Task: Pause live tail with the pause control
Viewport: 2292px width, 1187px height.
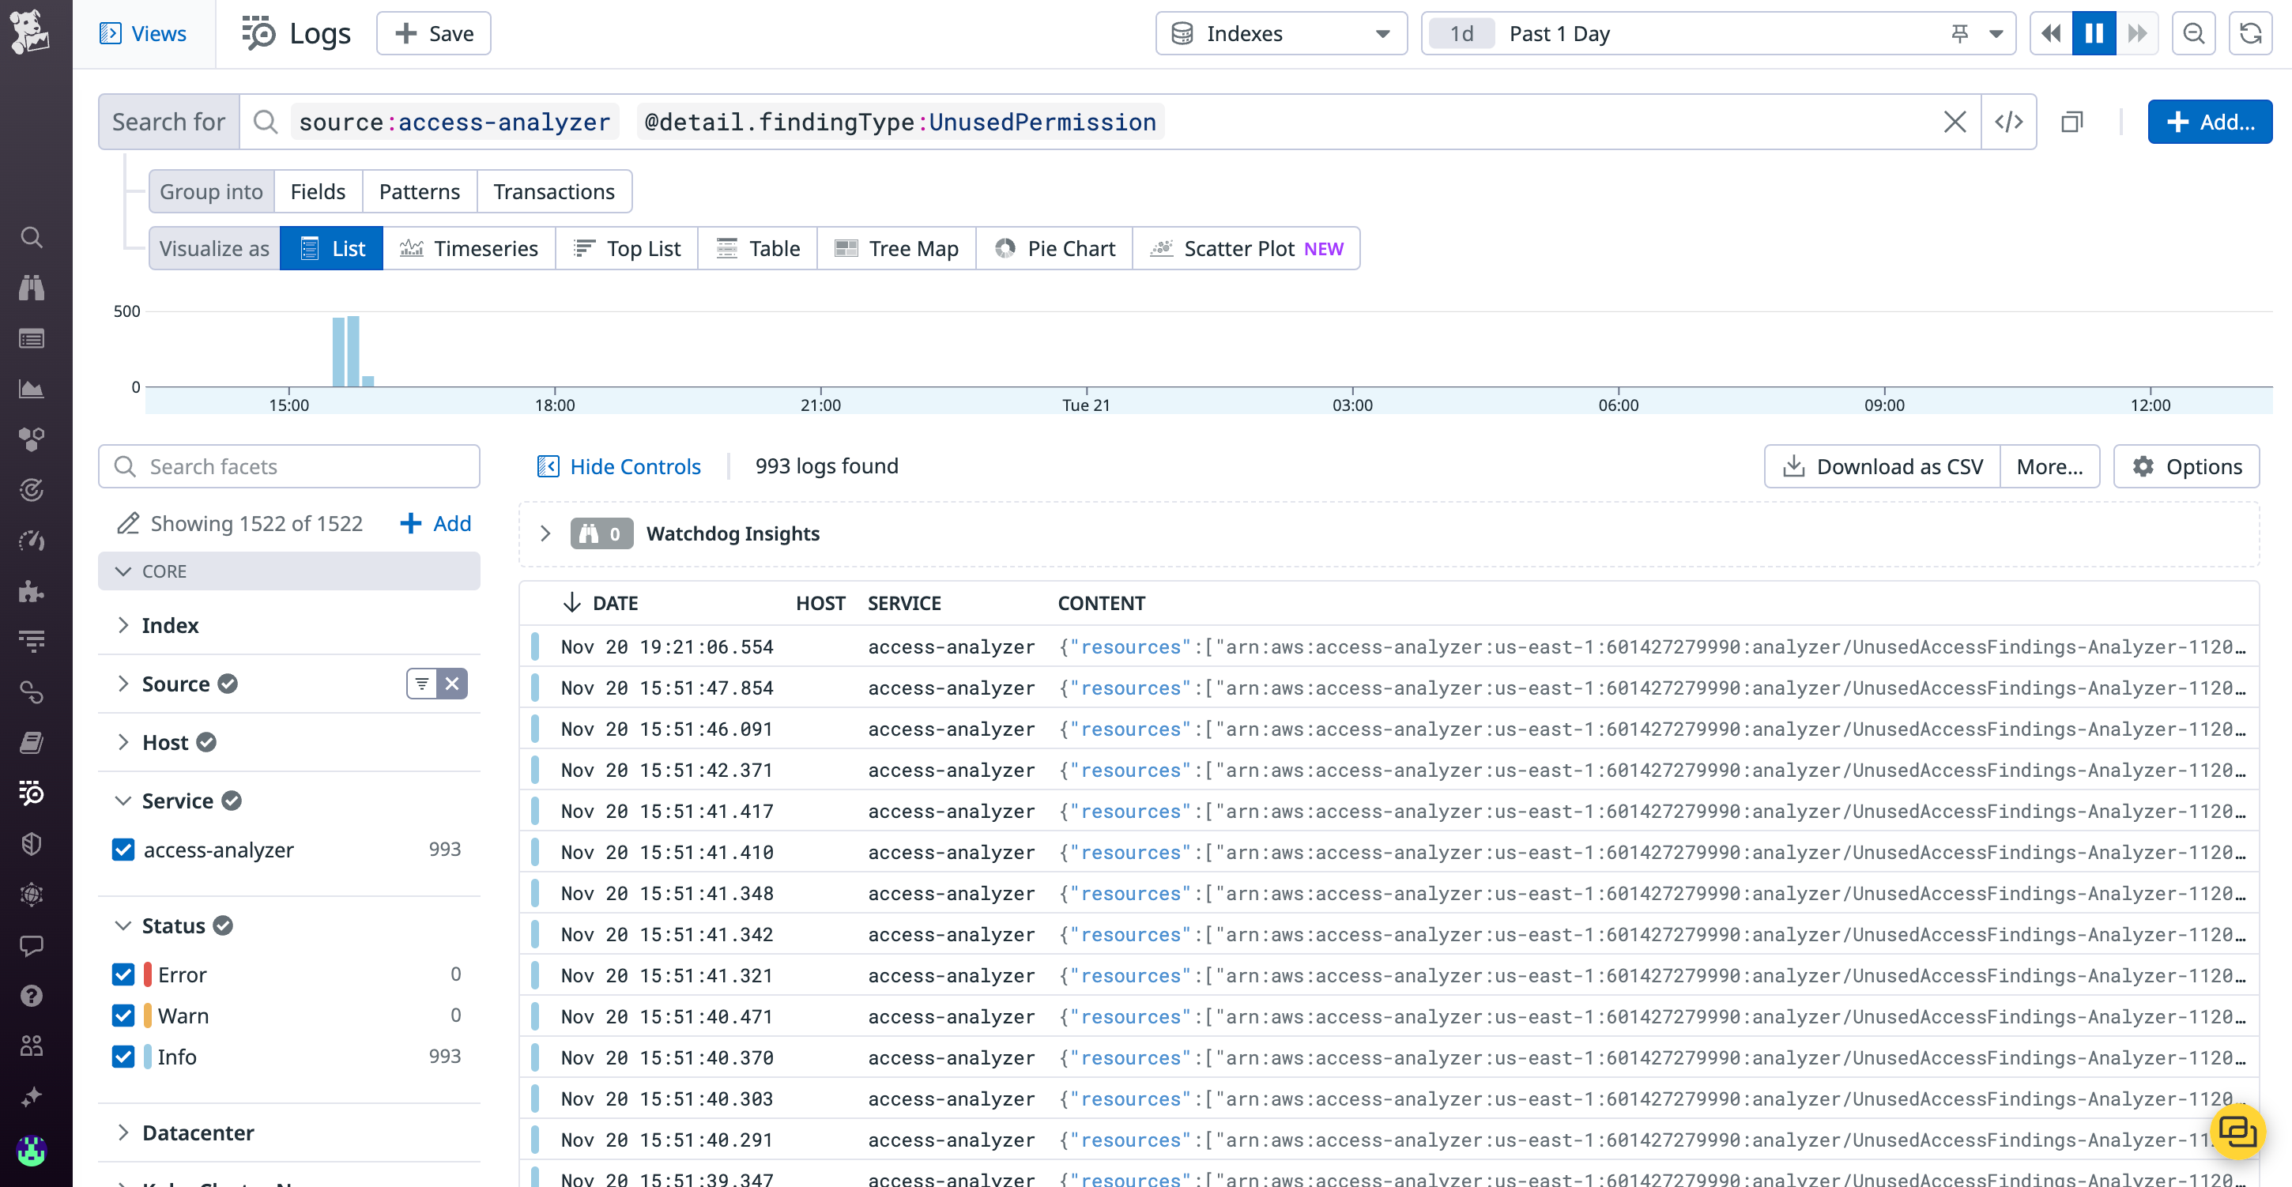Action: pos(2094,33)
